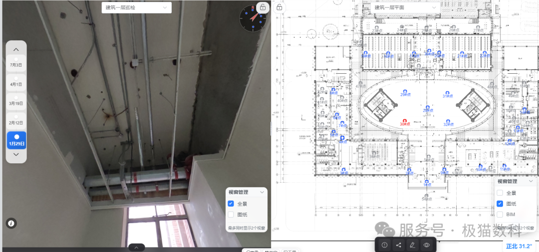
Task: Select the 4月1日 inspection date
Action: [16, 82]
